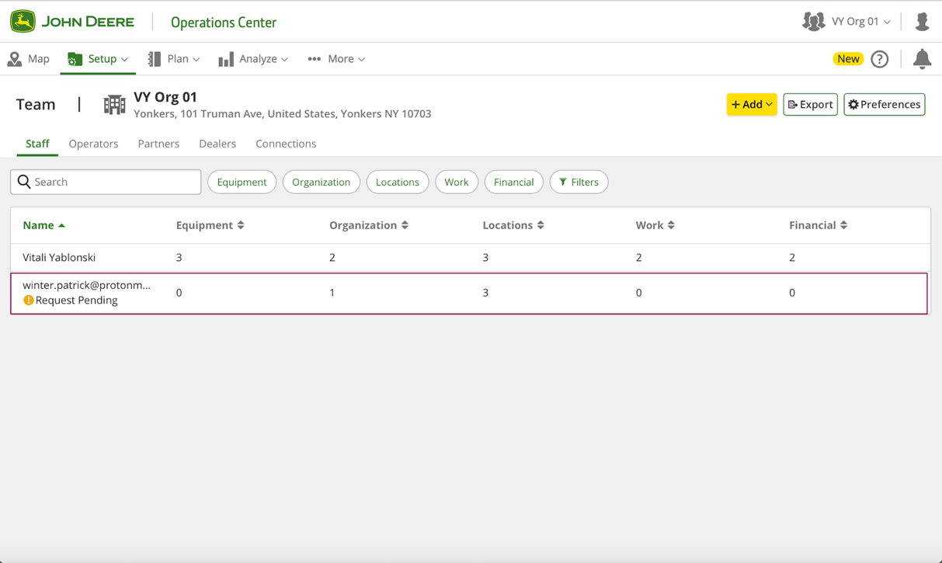Sort by the Equipment column header
This screenshot has height=563, width=942.
pyautogui.click(x=210, y=225)
